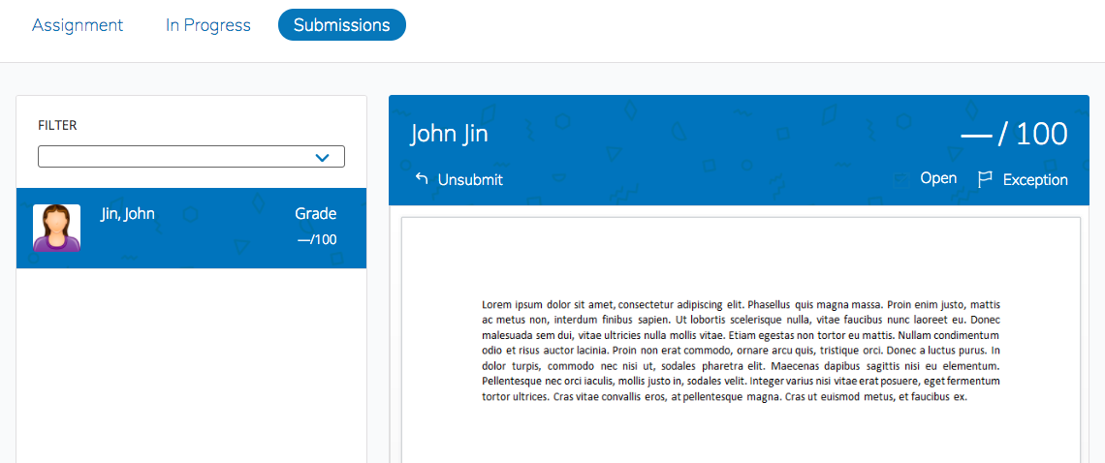Click the Open link in header
The image size is (1105, 463).
pos(938,178)
